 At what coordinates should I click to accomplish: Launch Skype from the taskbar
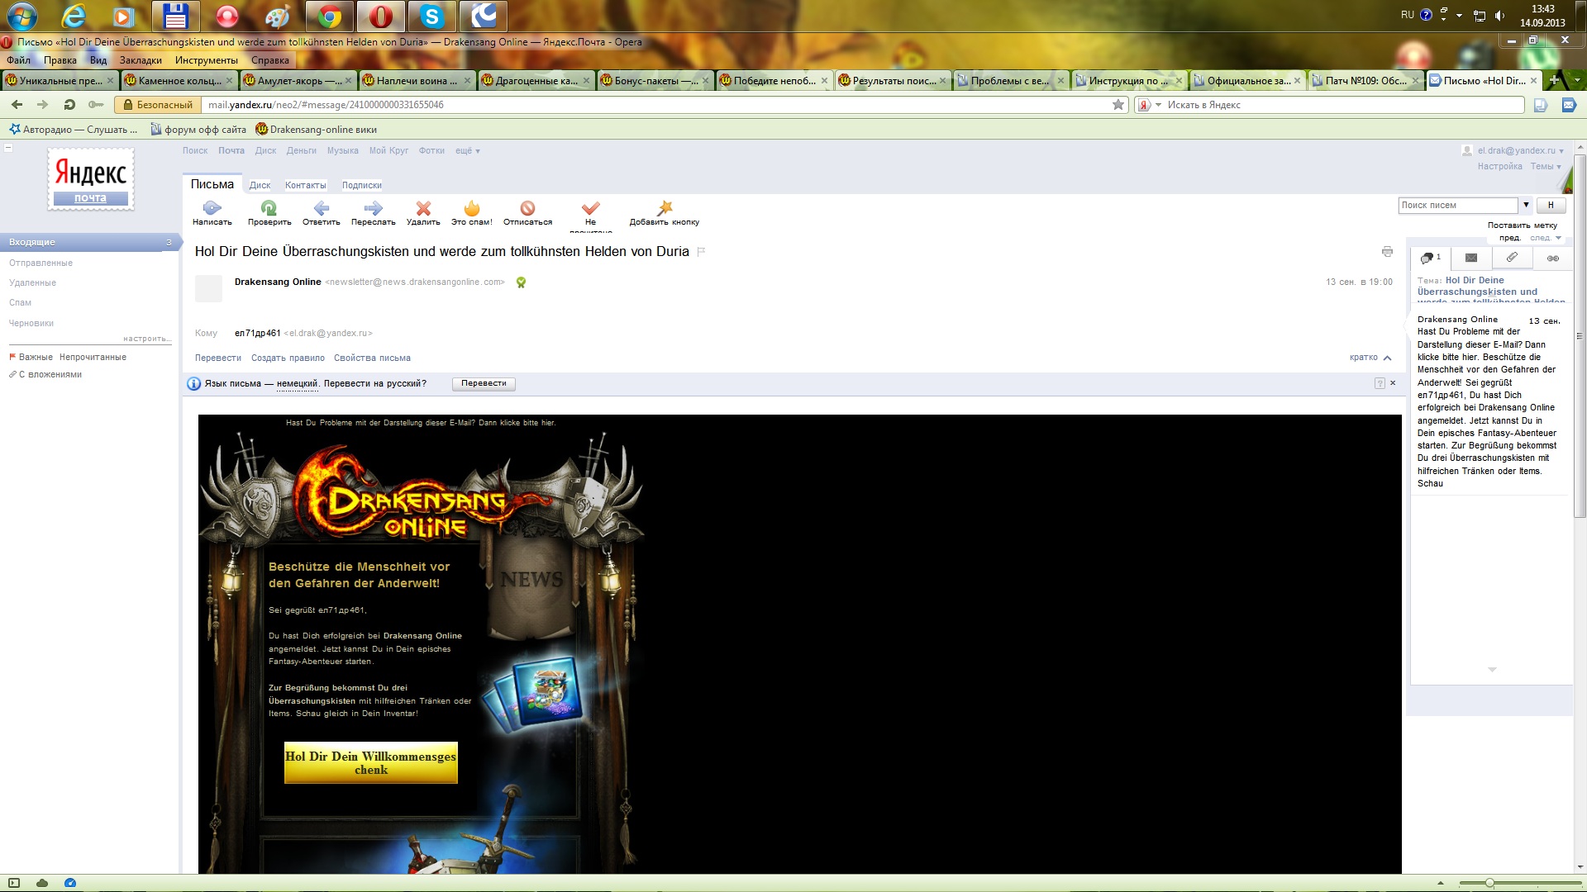(431, 16)
